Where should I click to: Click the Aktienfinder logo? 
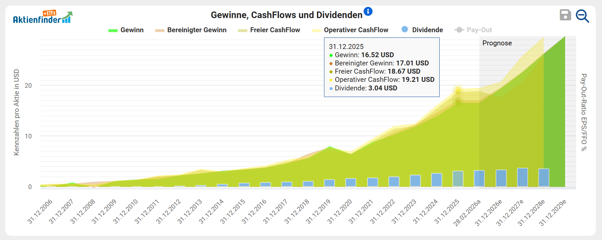point(42,17)
